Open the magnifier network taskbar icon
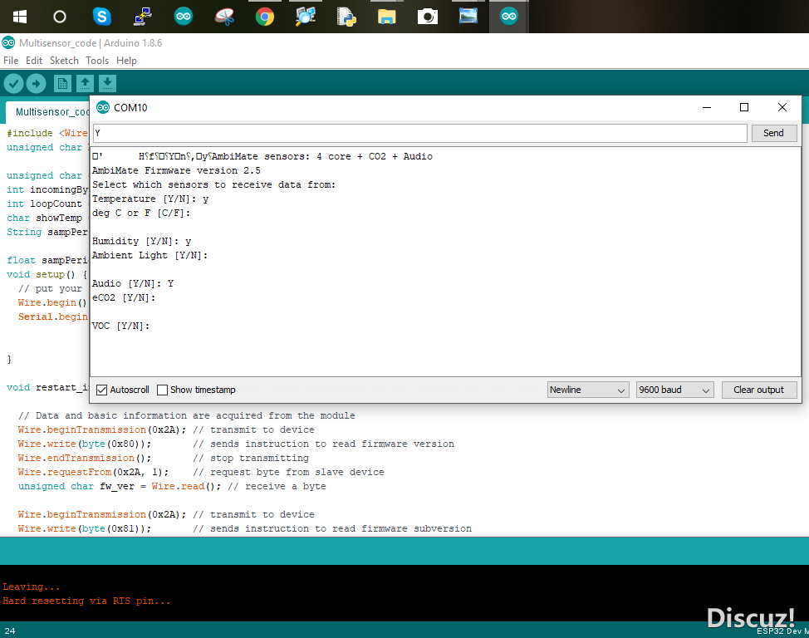This screenshot has width=809, height=638. (306, 17)
